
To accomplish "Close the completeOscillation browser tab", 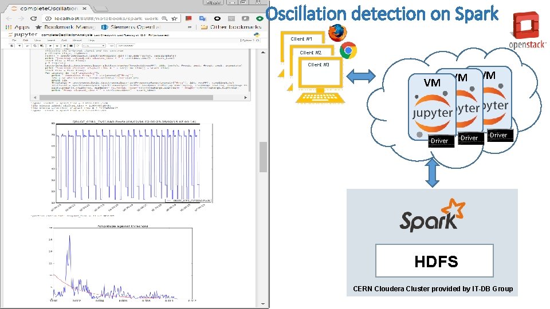I will [85, 8].
